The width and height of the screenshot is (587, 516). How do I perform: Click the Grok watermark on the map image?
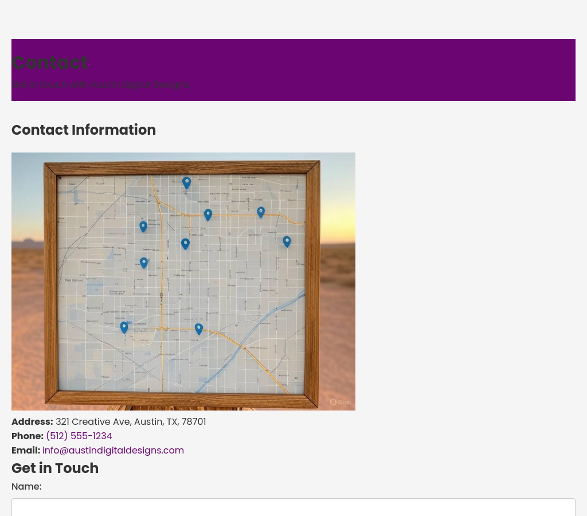pyautogui.click(x=341, y=402)
